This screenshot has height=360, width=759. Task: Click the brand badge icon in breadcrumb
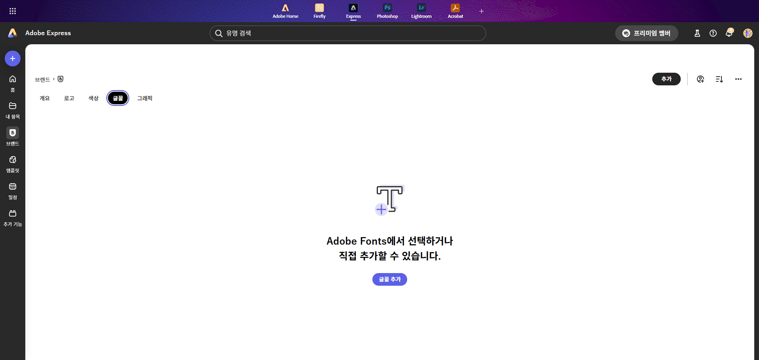tap(60, 79)
